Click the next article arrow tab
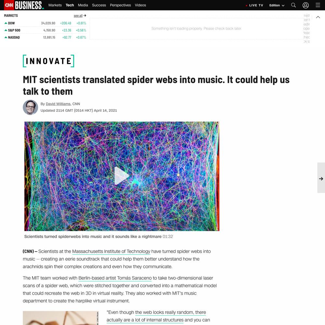Viewport: 325px width, 325px height. (x=321, y=178)
